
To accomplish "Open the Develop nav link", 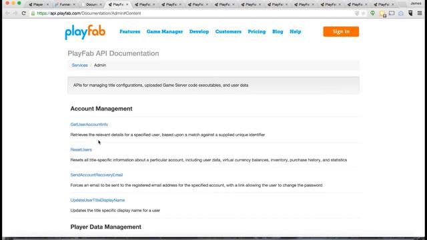I will click(199, 31).
